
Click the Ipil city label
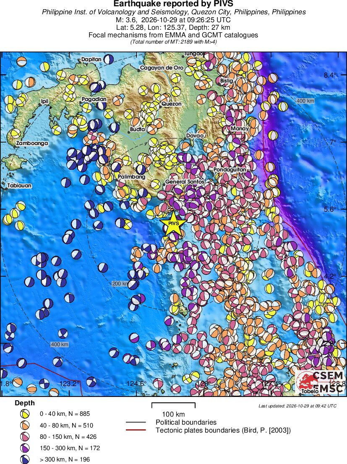tap(44, 101)
